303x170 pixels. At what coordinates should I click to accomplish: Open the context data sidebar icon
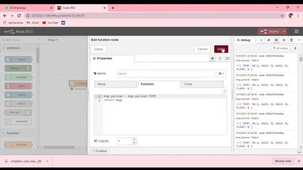[x=291, y=40]
